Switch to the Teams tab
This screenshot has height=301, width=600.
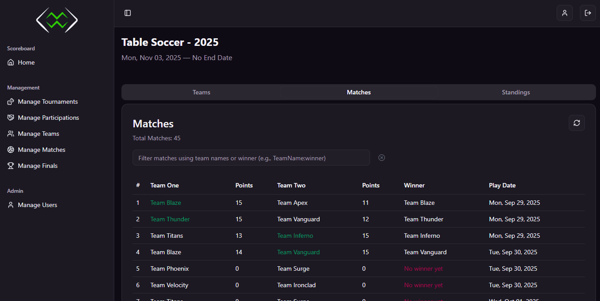point(201,92)
